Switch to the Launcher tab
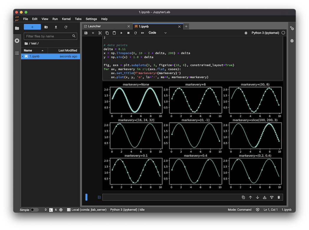This screenshot has width=309, height=230. point(94,26)
